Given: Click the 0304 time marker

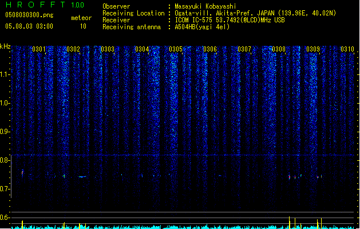Looking at the screenshot, I should tap(142, 49).
